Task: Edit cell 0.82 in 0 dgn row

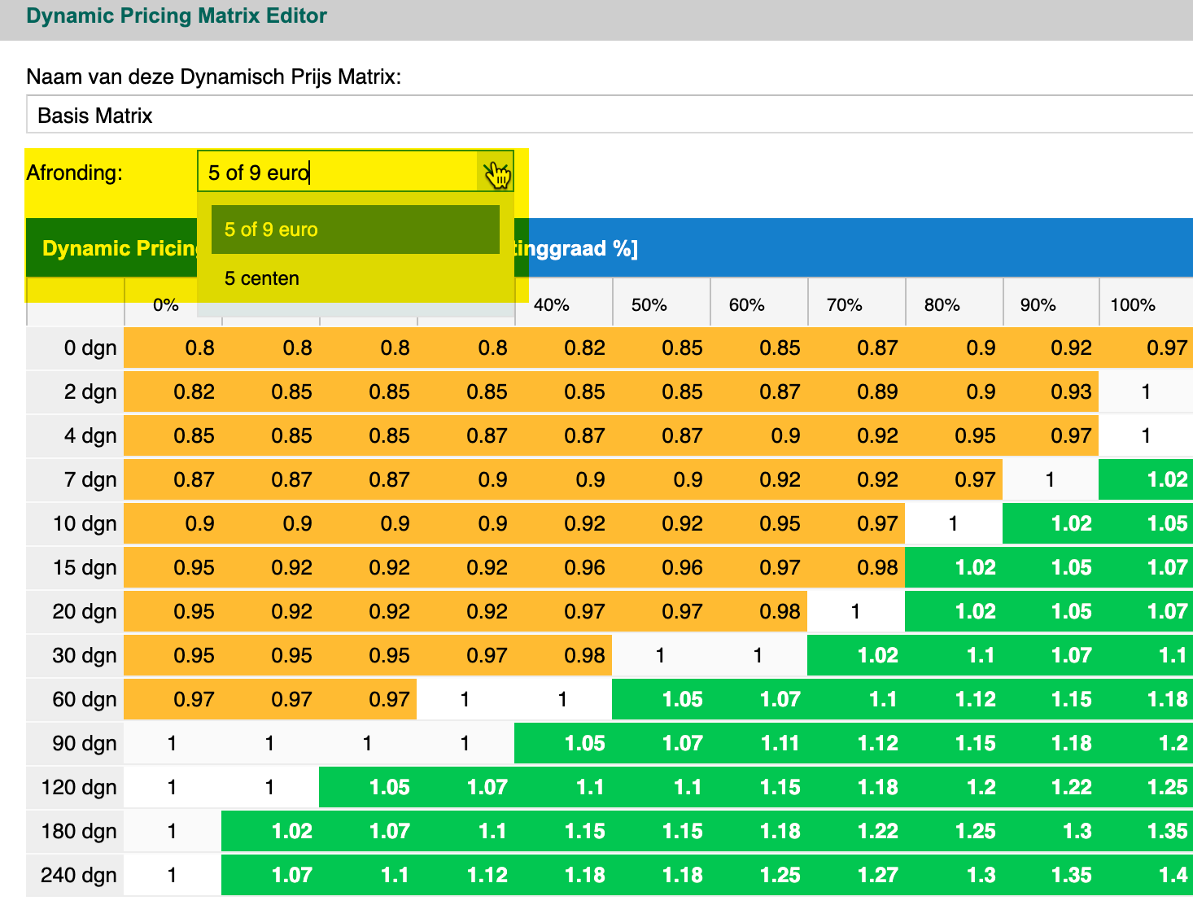Action: tap(563, 348)
